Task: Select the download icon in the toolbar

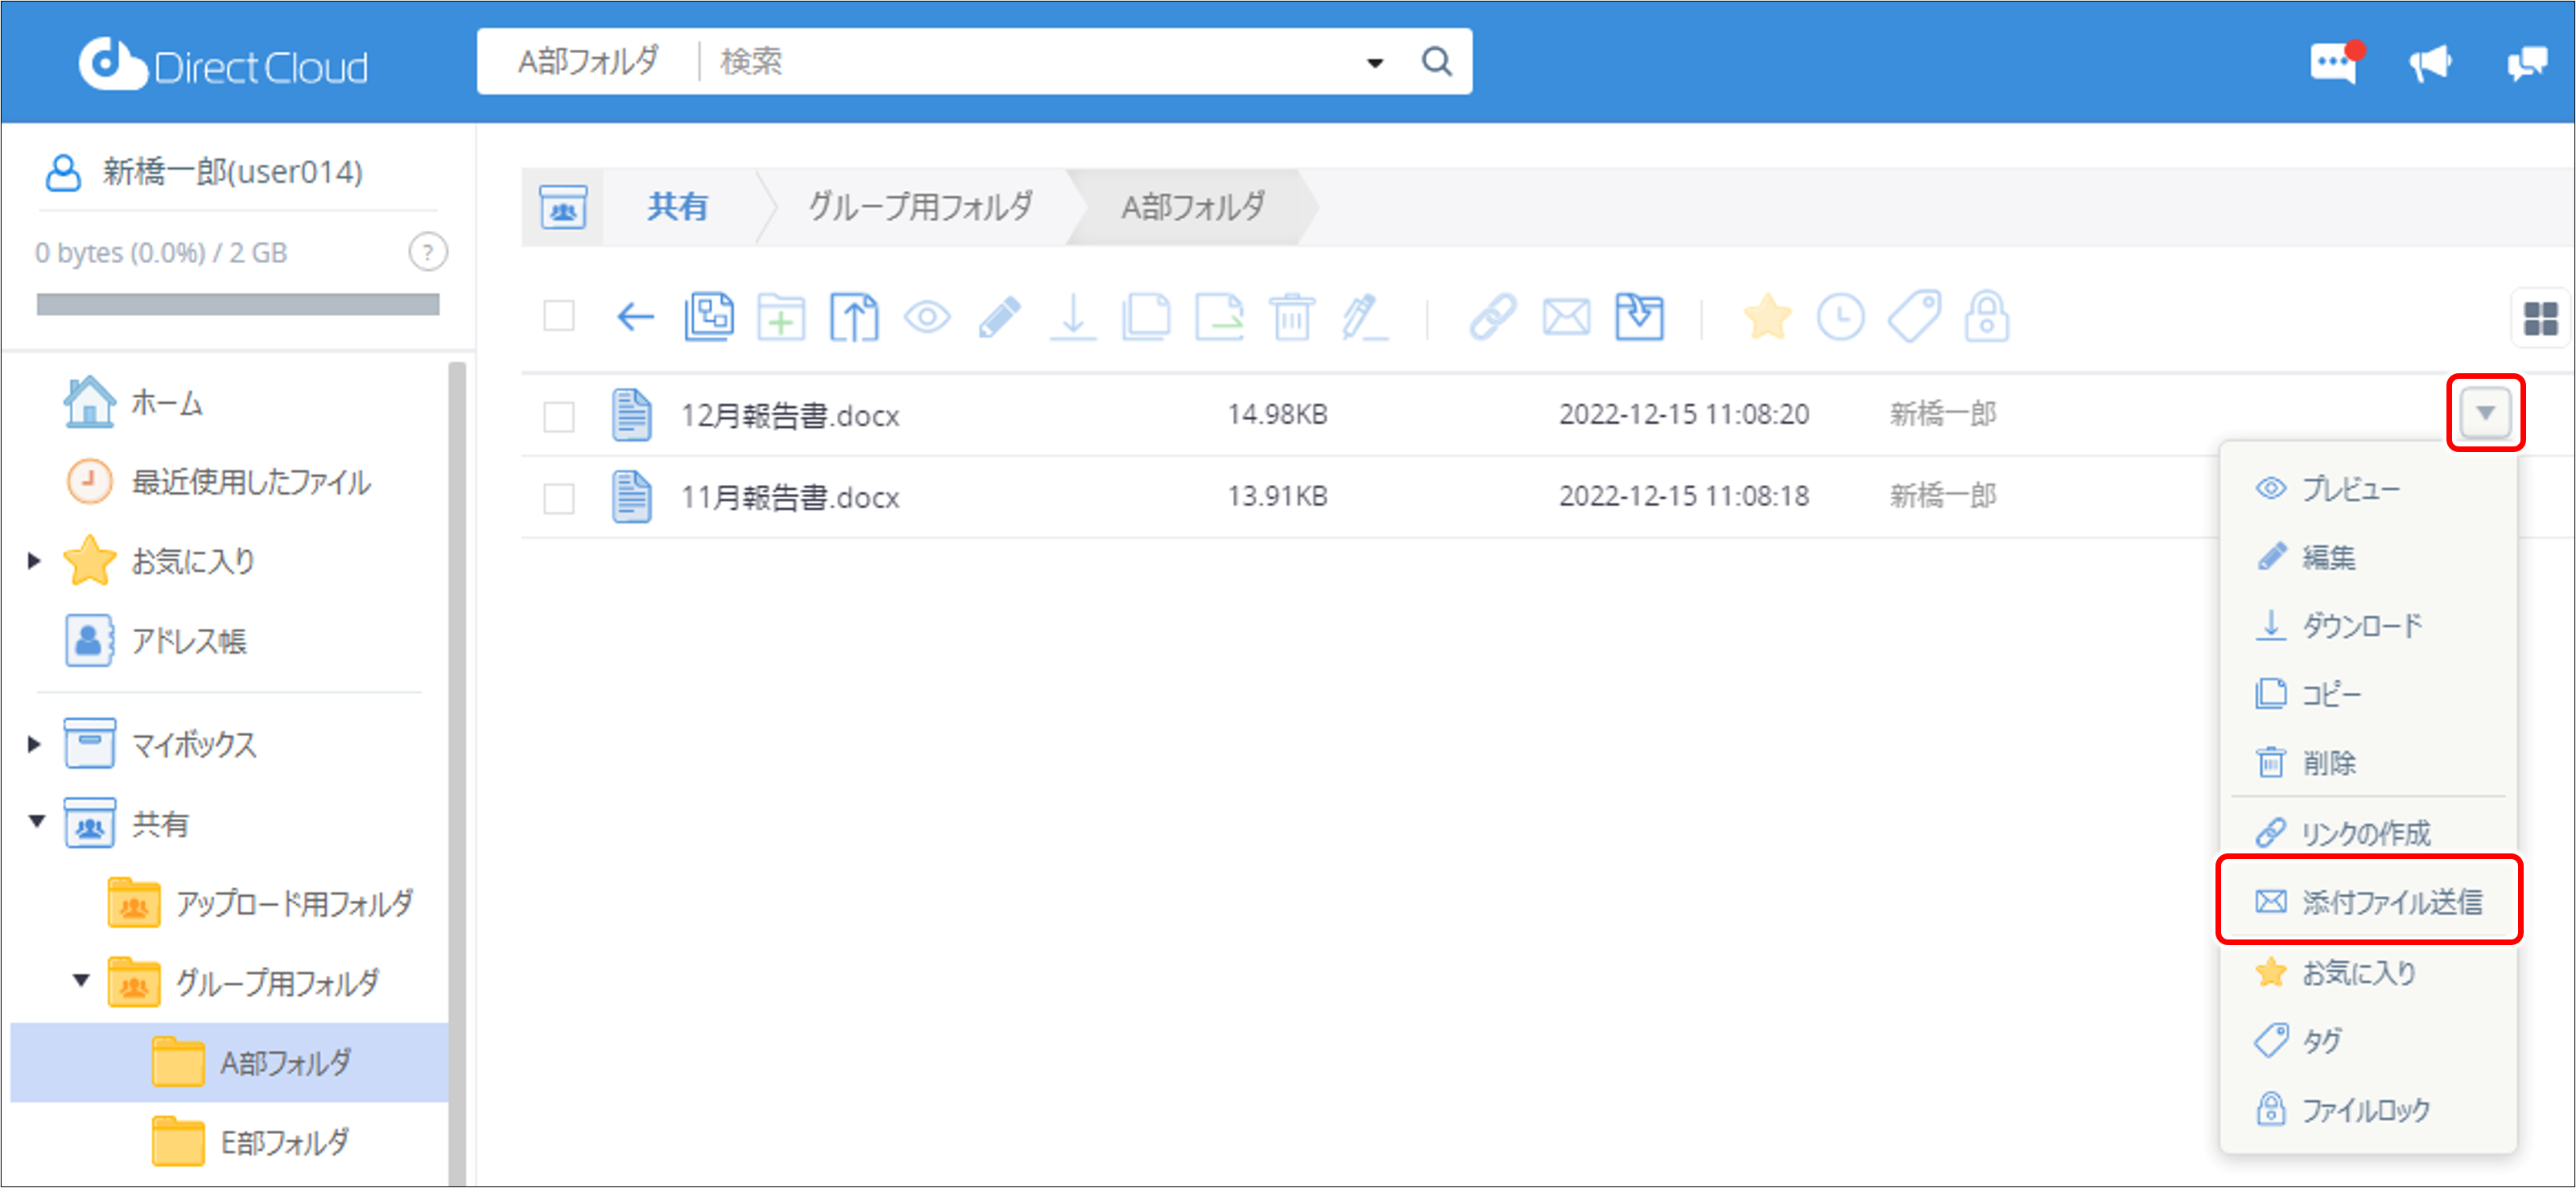Action: (1073, 317)
